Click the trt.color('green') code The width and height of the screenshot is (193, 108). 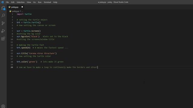click(27, 62)
